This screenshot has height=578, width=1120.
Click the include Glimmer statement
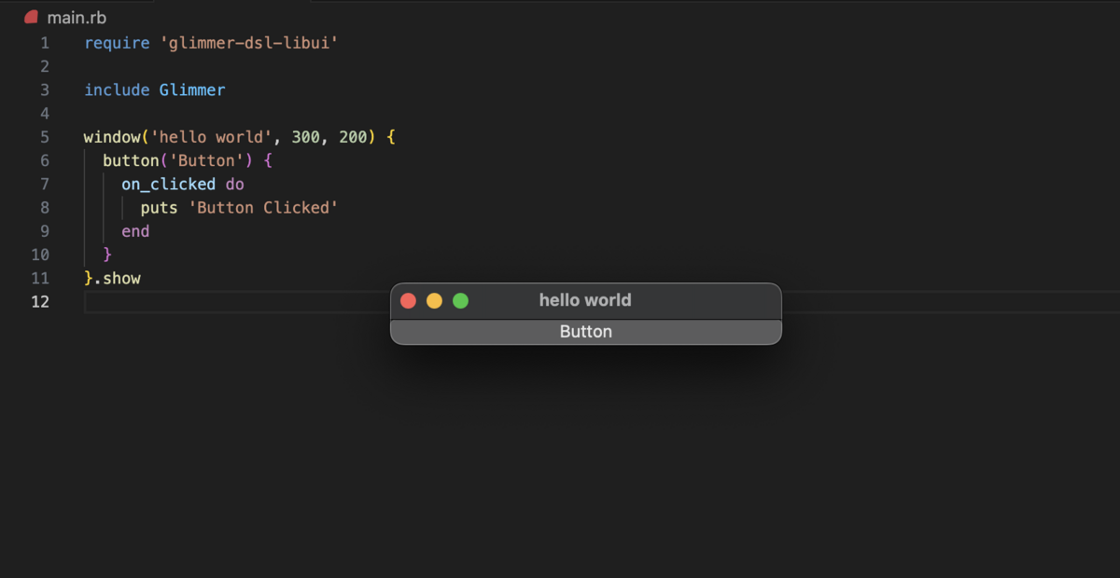155,89
